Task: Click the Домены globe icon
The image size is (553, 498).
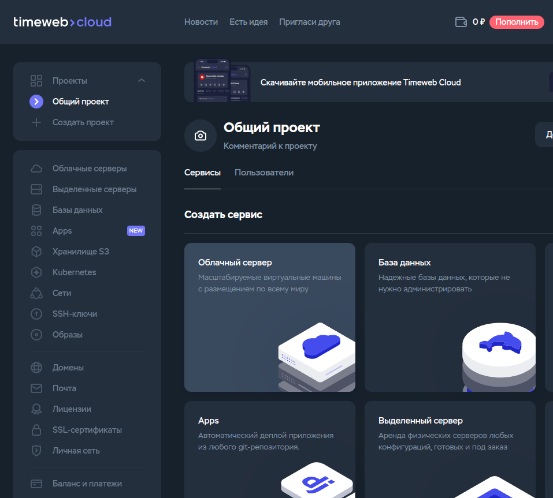Action: point(36,368)
